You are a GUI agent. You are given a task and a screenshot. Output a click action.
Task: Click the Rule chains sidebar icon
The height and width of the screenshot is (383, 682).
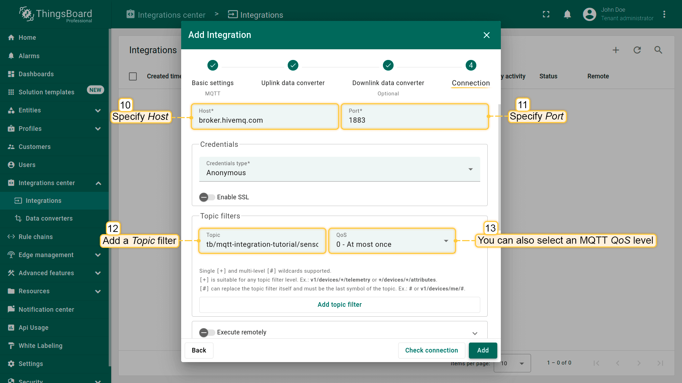click(11, 237)
